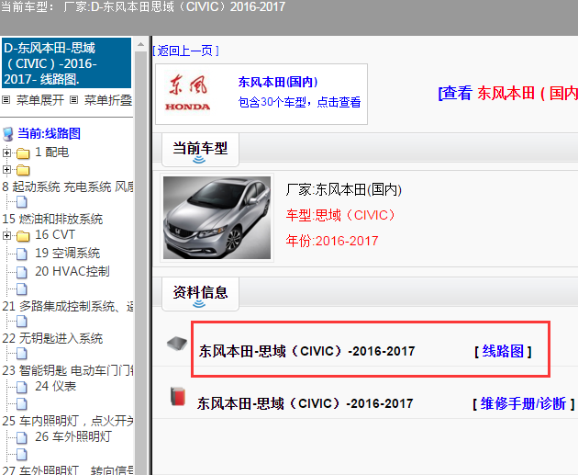Open the 16 CVT folder icon
The image size is (578, 475).
(23, 235)
